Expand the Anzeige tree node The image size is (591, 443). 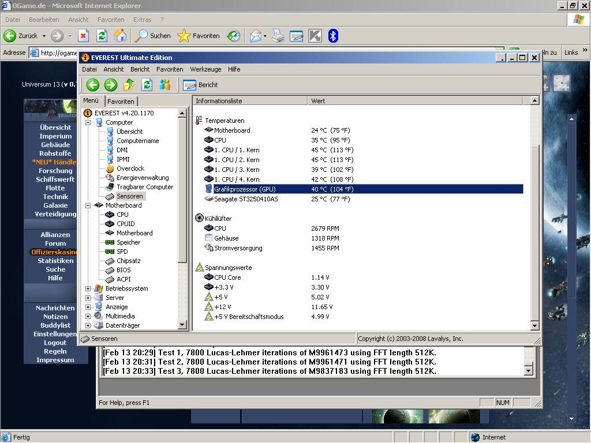88,307
